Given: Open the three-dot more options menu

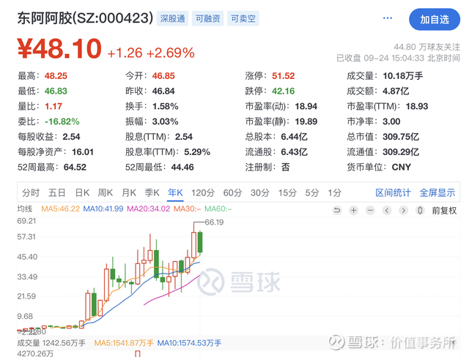Looking at the screenshot, I should tap(388, 18).
